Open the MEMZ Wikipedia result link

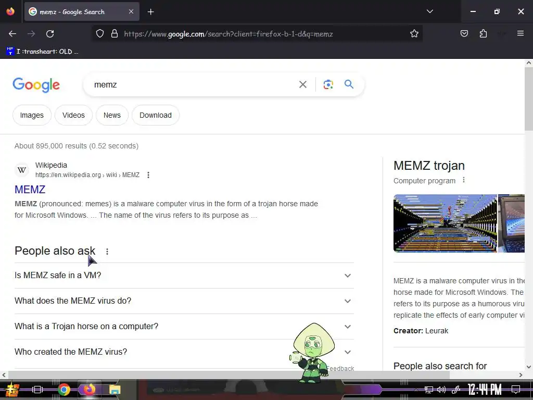tap(30, 190)
